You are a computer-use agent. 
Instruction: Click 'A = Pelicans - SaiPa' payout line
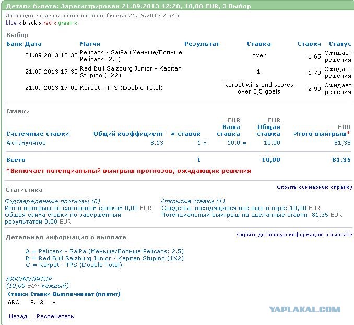point(105,251)
